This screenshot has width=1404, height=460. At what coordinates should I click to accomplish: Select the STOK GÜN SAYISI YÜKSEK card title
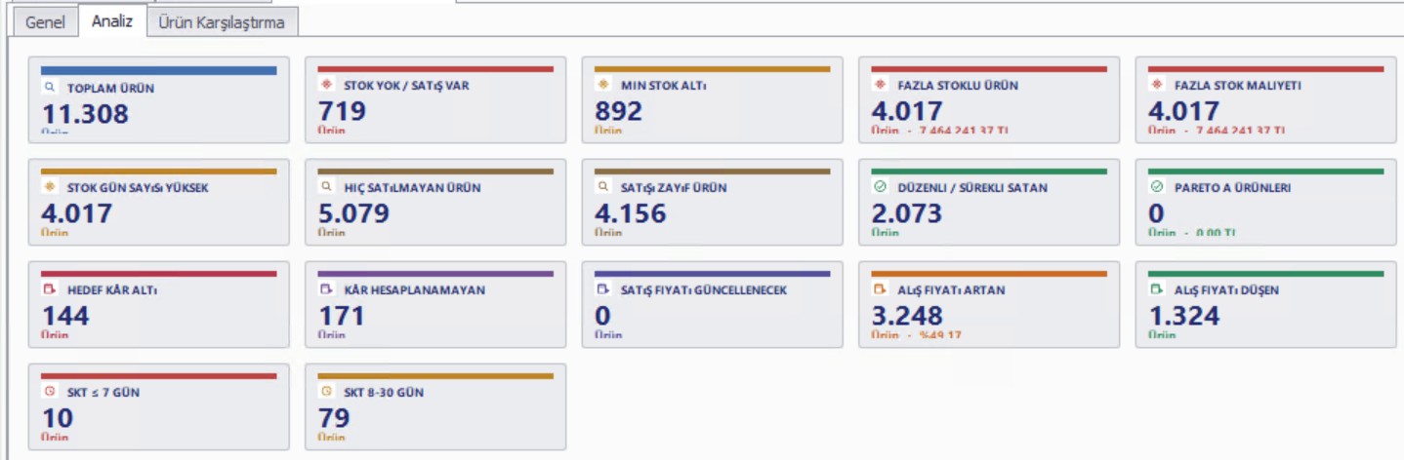138,188
